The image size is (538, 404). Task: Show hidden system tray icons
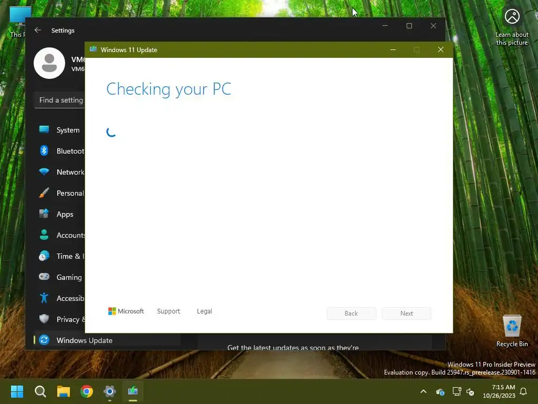click(x=423, y=391)
